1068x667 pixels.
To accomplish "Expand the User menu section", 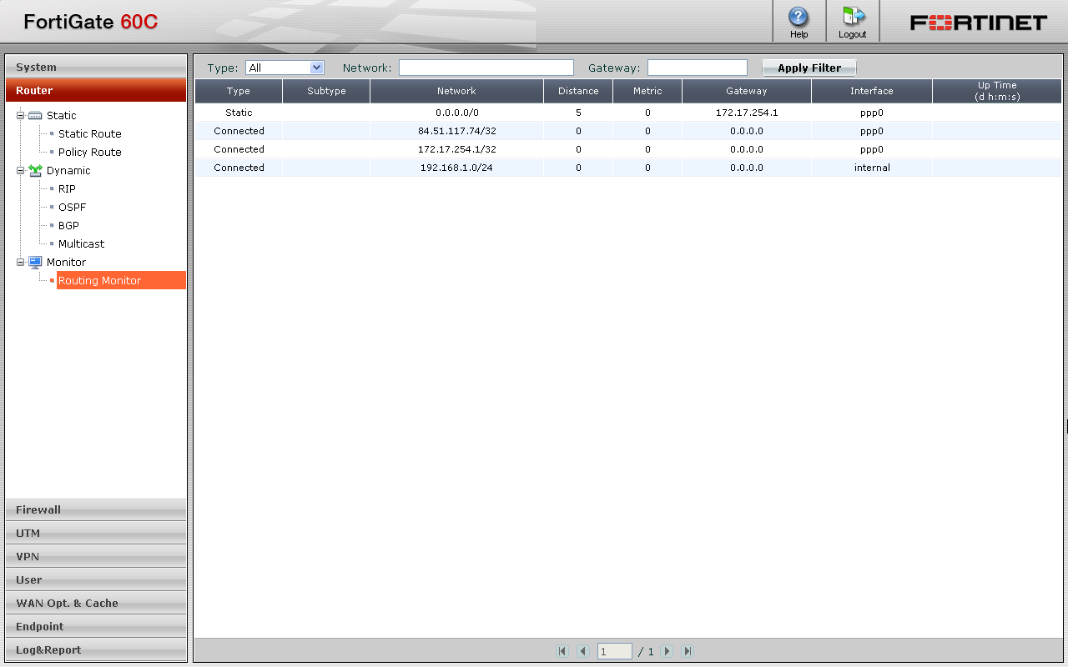I will click(x=96, y=579).
